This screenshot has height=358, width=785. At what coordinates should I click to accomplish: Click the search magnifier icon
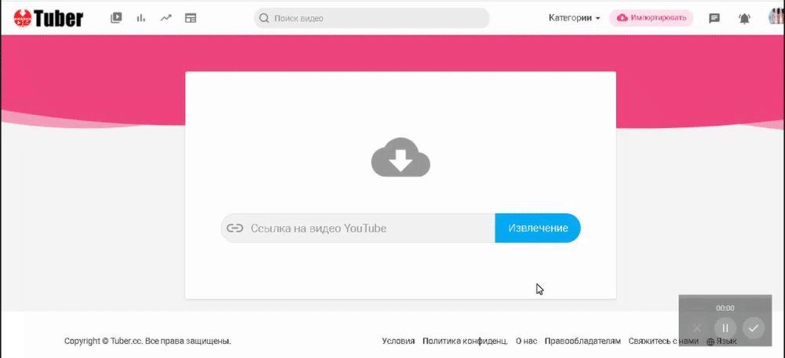pos(264,19)
